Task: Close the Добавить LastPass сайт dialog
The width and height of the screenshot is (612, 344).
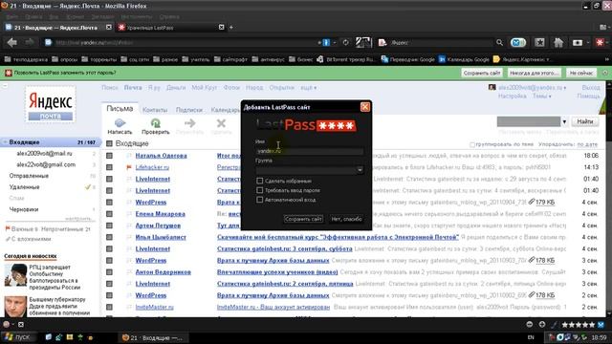Action: point(365,107)
